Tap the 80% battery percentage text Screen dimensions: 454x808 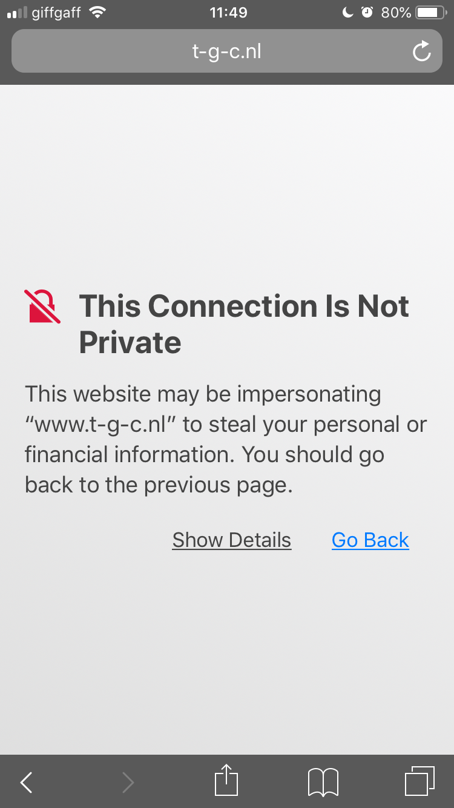pos(396,12)
